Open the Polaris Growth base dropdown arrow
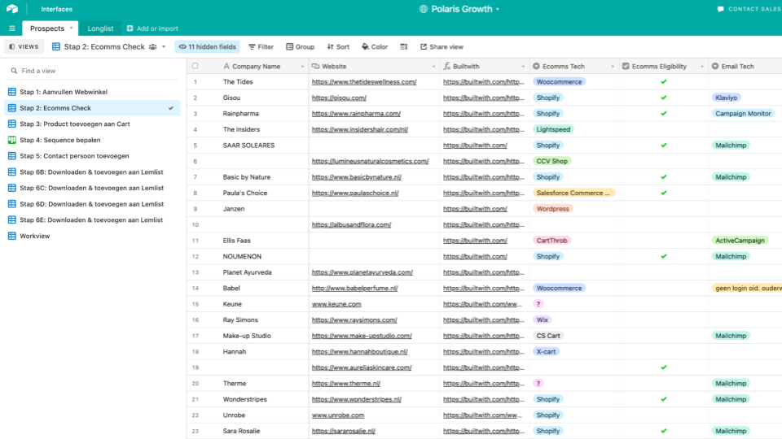Image resolution: width=782 pixels, height=439 pixels. (497, 10)
